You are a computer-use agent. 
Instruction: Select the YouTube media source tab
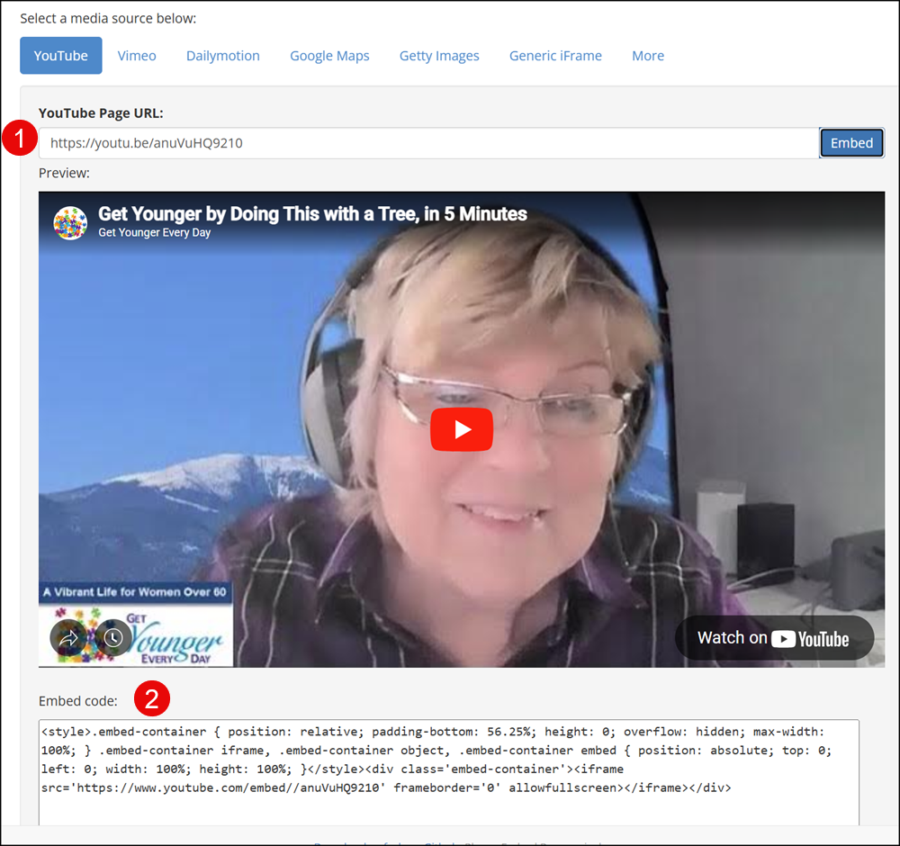(x=61, y=56)
